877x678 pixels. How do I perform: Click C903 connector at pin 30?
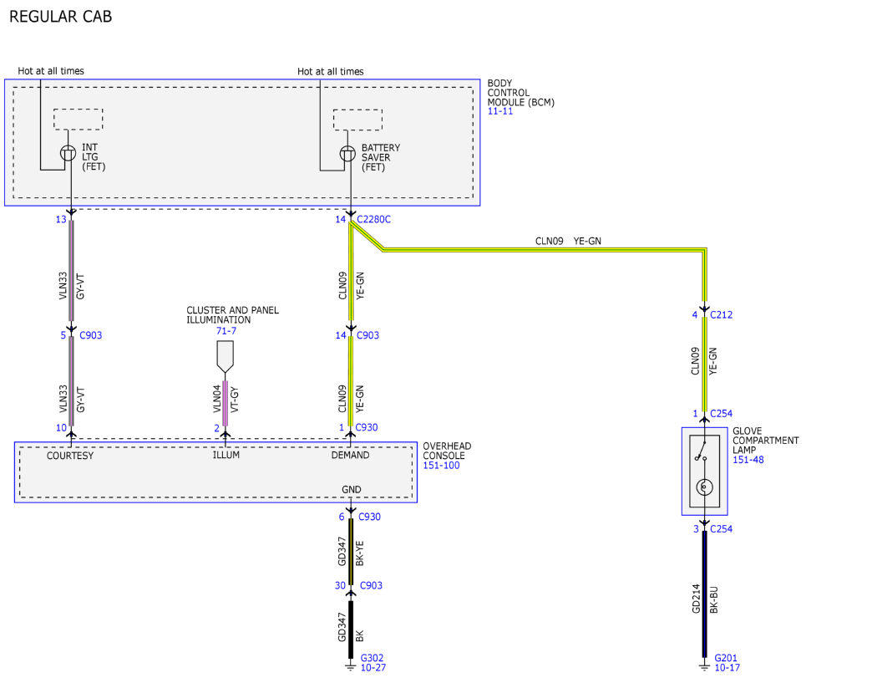click(371, 586)
